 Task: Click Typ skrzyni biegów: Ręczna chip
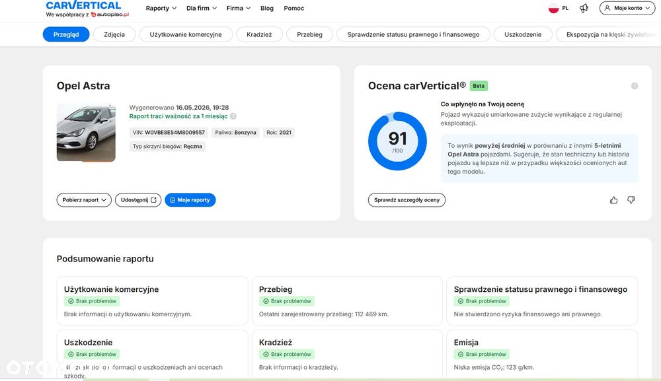tap(167, 147)
